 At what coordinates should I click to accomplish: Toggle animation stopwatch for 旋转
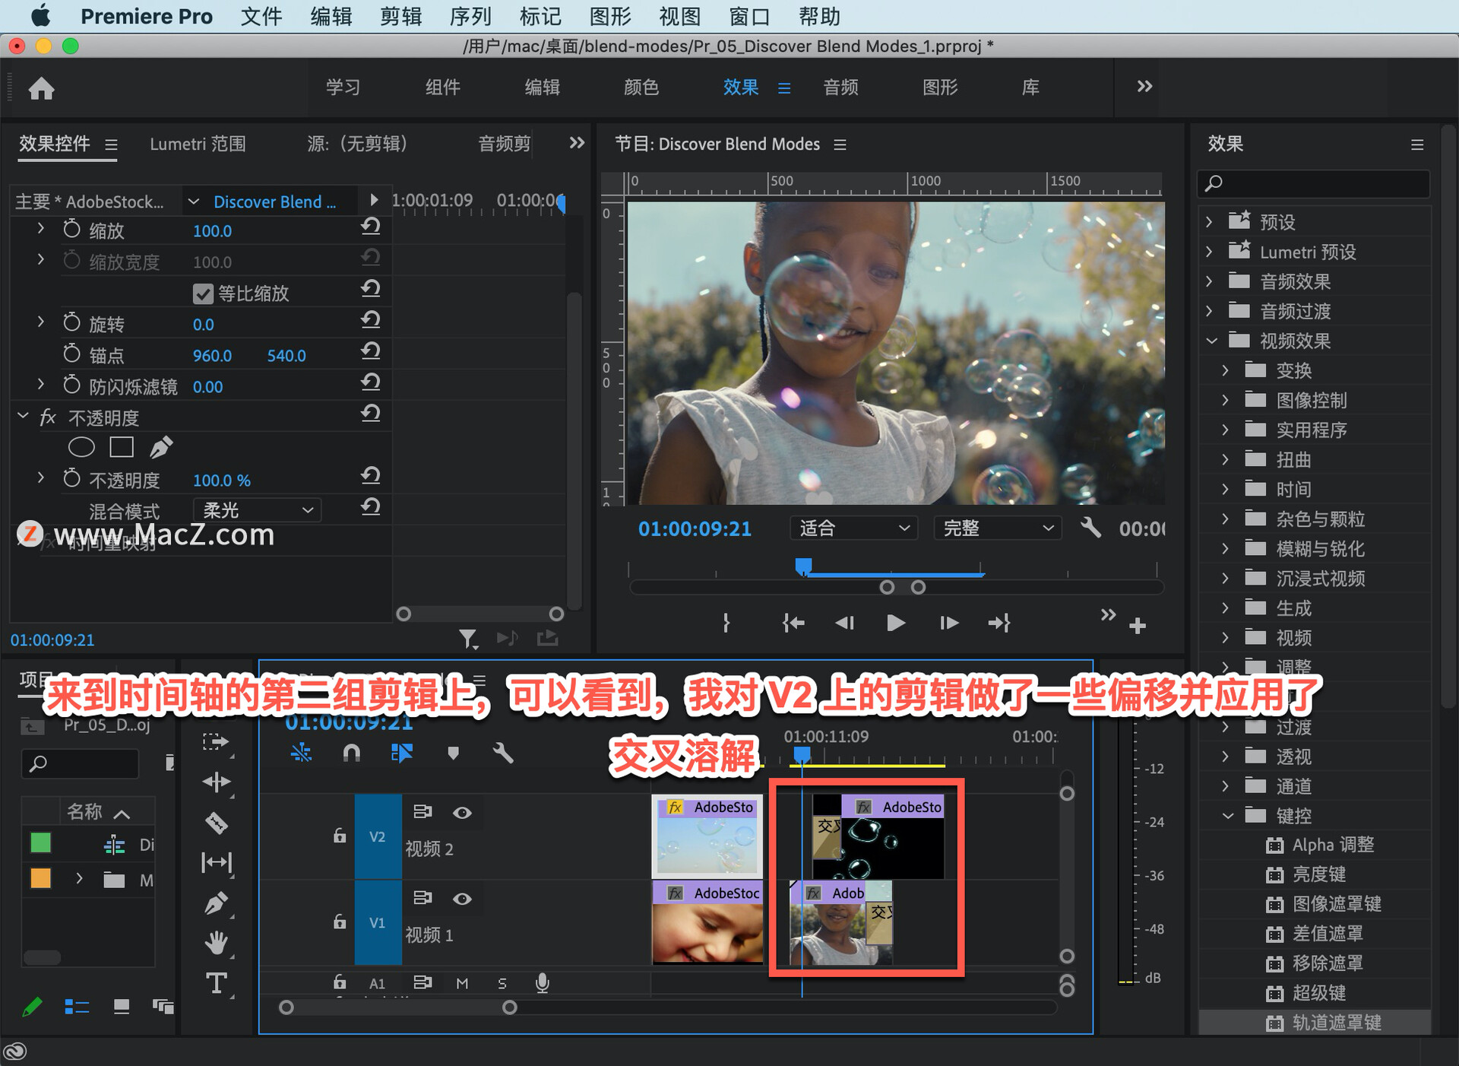tap(71, 322)
